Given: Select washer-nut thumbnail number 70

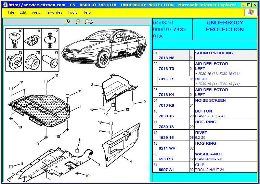Looking at the screenshot, I should click(32, 60).
